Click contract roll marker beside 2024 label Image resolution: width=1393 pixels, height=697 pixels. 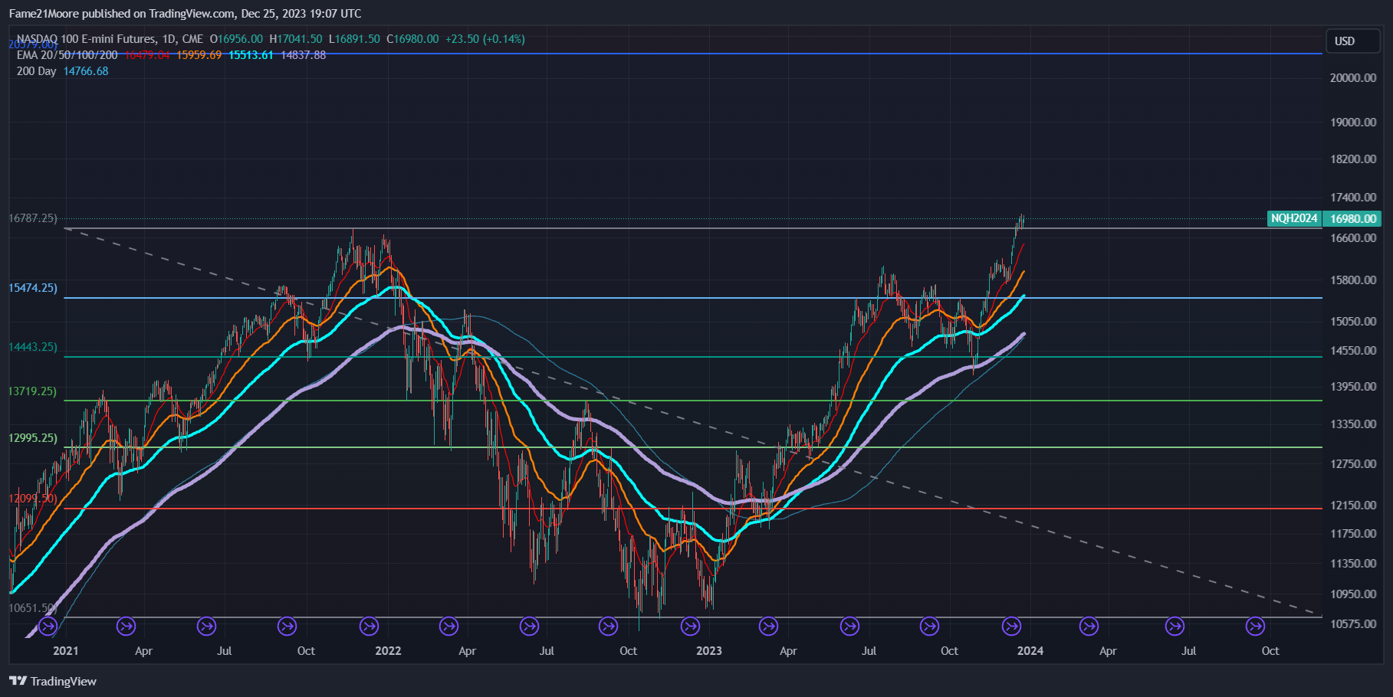[x=1011, y=627]
